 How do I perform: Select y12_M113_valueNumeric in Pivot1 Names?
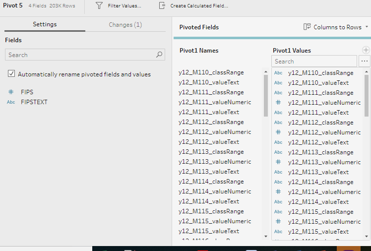coord(215,162)
